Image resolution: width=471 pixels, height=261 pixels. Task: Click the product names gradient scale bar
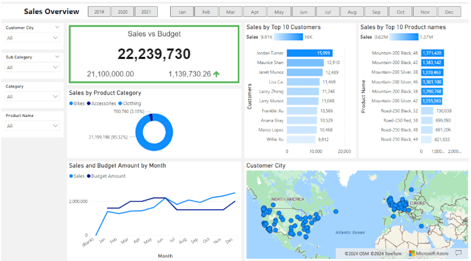click(x=403, y=37)
